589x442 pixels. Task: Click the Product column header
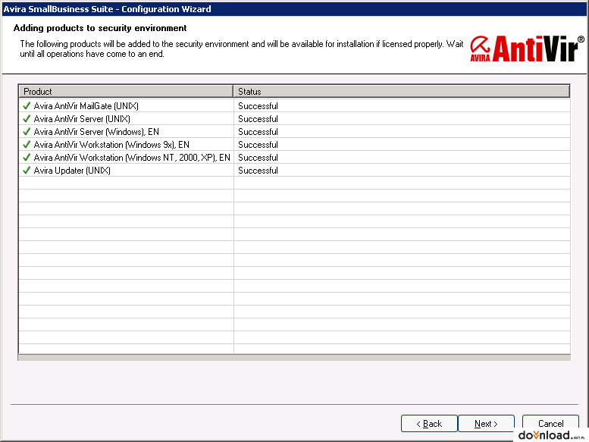tap(126, 91)
